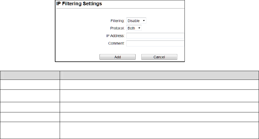Click the Cancel button

[x=159, y=57]
